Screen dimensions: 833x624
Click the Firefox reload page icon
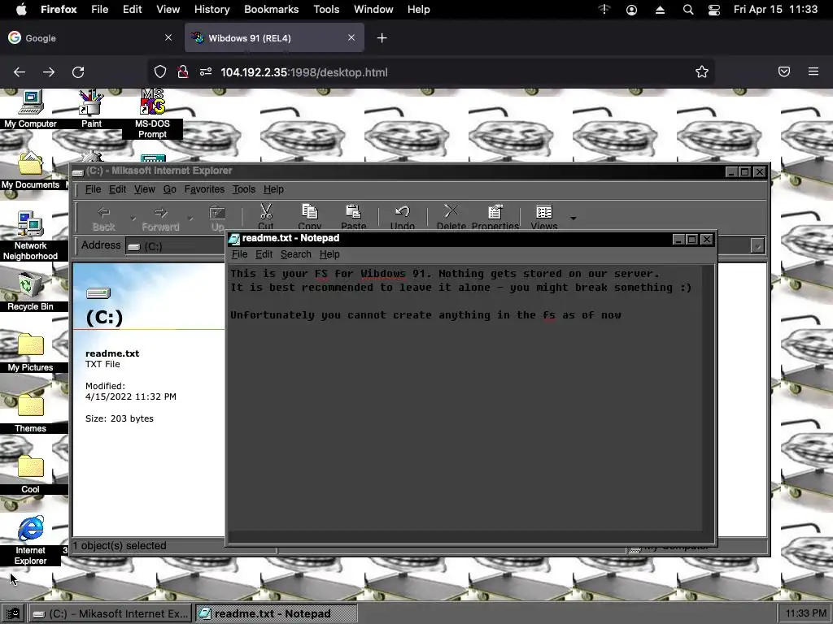[78, 72]
